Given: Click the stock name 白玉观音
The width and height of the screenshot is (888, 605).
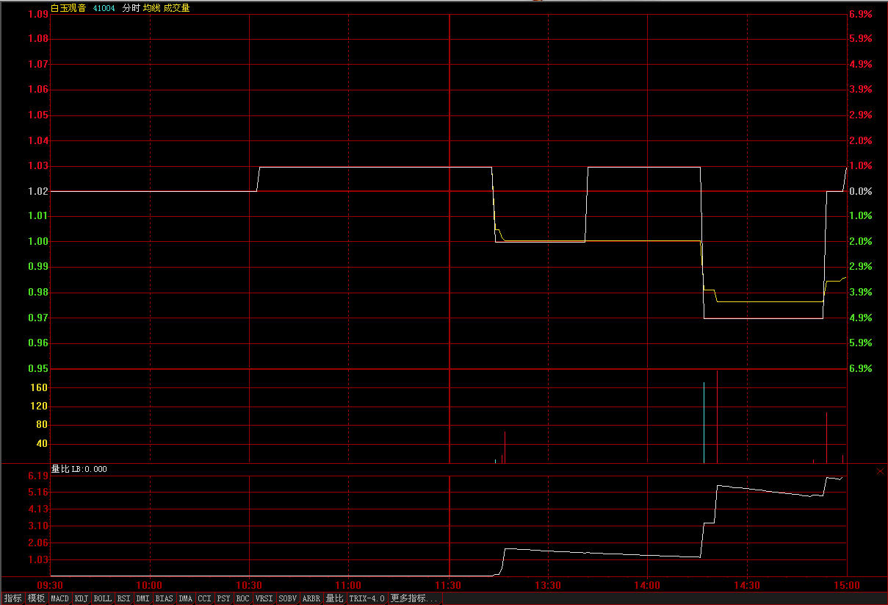Looking at the screenshot, I should [x=68, y=8].
